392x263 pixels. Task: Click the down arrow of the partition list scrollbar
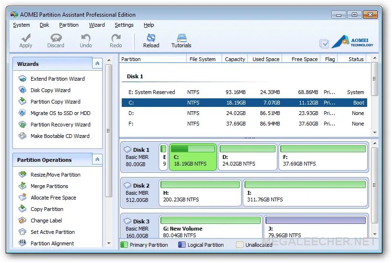(374, 133)
